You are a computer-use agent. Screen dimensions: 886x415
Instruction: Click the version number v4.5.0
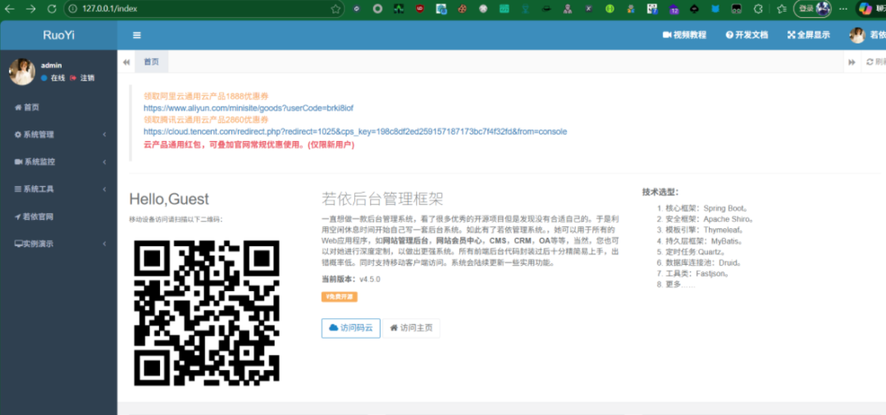[369, 280]
